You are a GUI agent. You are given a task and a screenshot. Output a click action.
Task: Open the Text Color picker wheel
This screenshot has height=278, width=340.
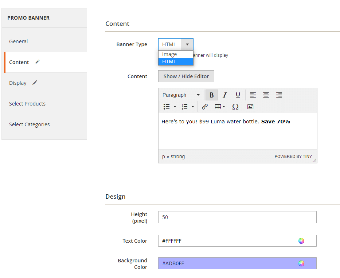click(301, 241)
